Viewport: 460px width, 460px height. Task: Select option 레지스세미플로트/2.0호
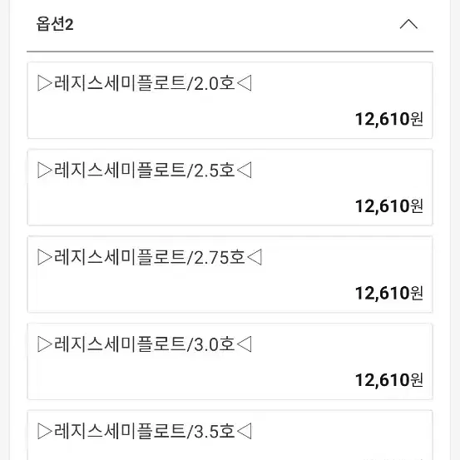coord(230,100)
